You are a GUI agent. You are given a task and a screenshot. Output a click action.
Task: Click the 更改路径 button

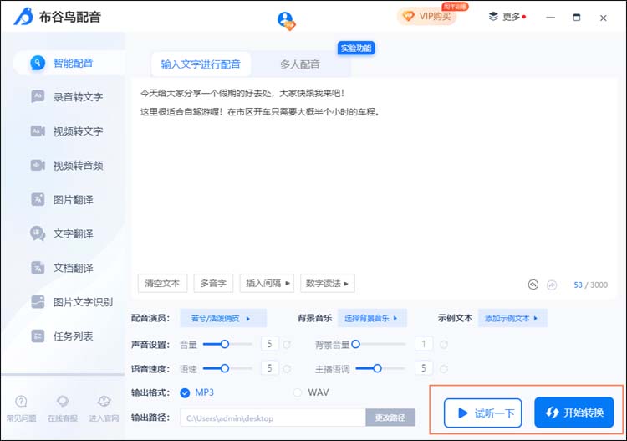390,418
